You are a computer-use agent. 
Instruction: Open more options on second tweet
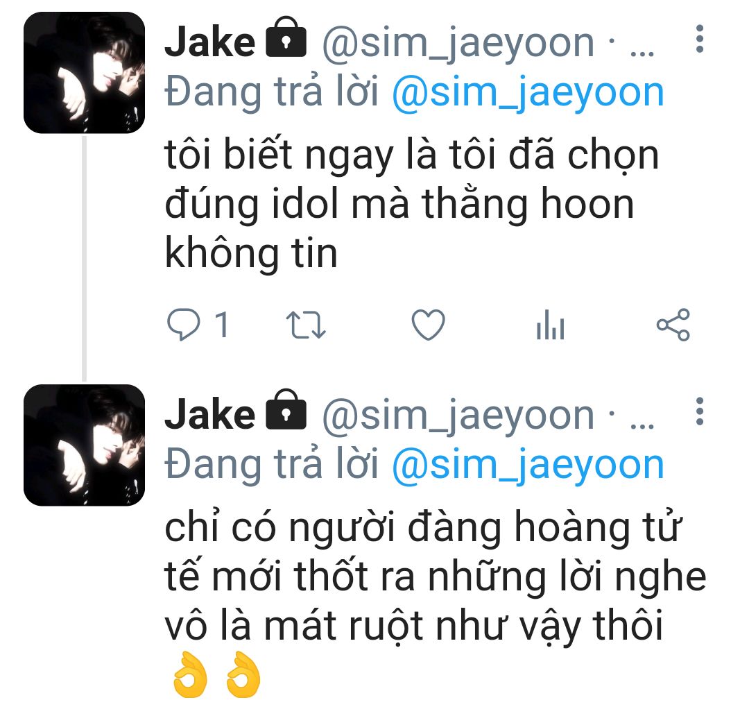click(699, 411)
